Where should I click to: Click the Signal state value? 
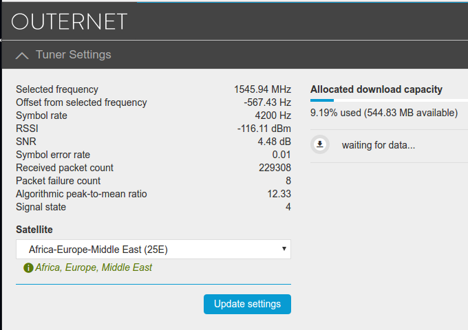(x=288, y=207)
